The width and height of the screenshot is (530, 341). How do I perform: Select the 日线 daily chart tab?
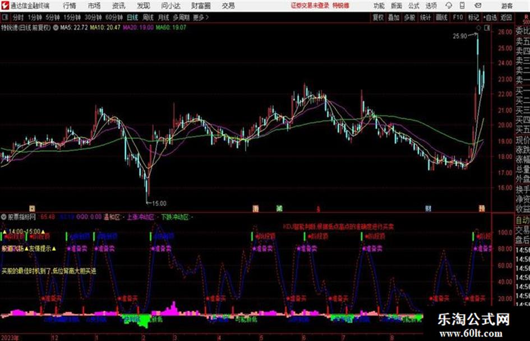[132, 17]
